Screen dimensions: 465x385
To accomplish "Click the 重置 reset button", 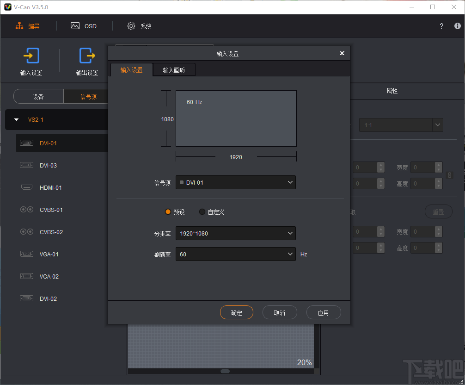I will coord(438,211).
